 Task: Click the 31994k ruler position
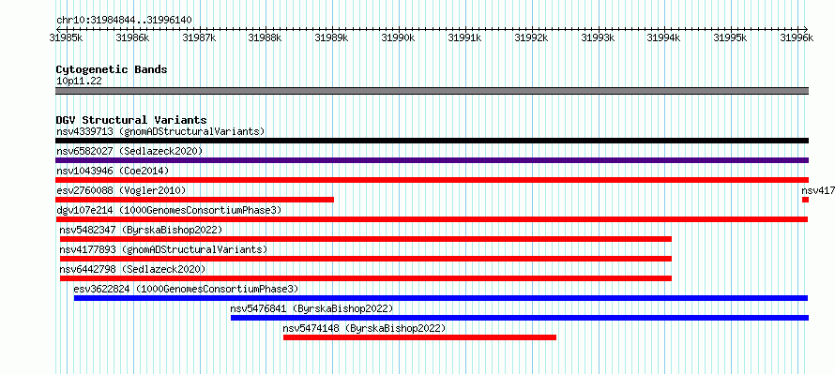664,37
